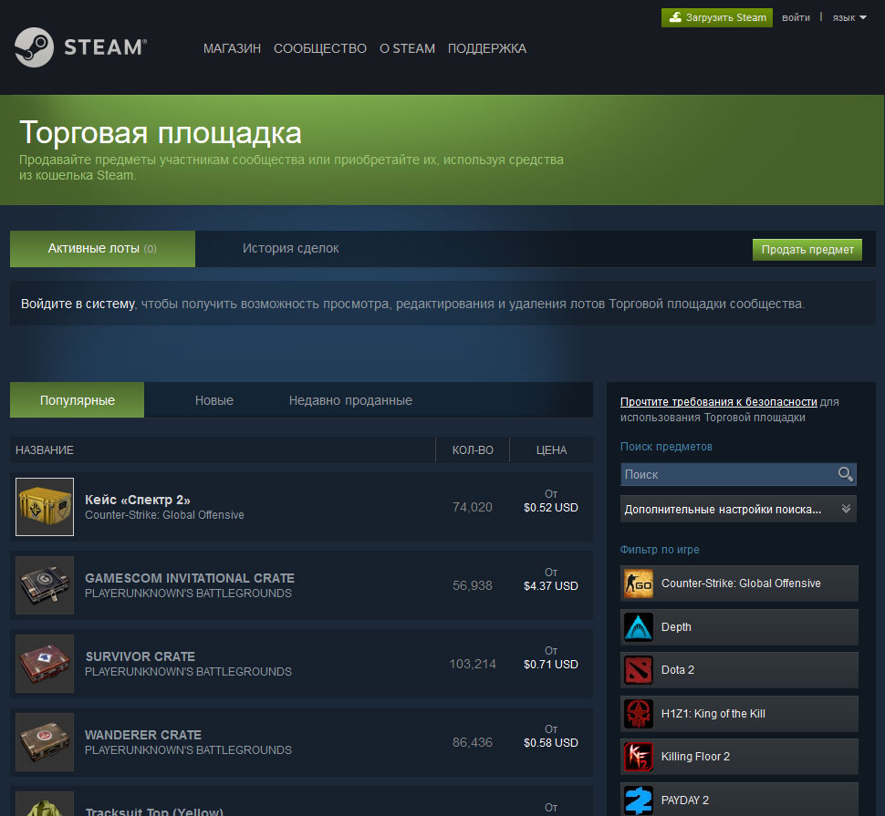Filter by Dota 2 game
This screenshot has height=816, width=885.
[x=739, y=670]
